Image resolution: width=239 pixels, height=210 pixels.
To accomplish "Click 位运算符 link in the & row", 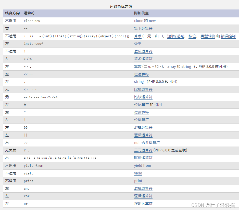I will tap(142, 105).
